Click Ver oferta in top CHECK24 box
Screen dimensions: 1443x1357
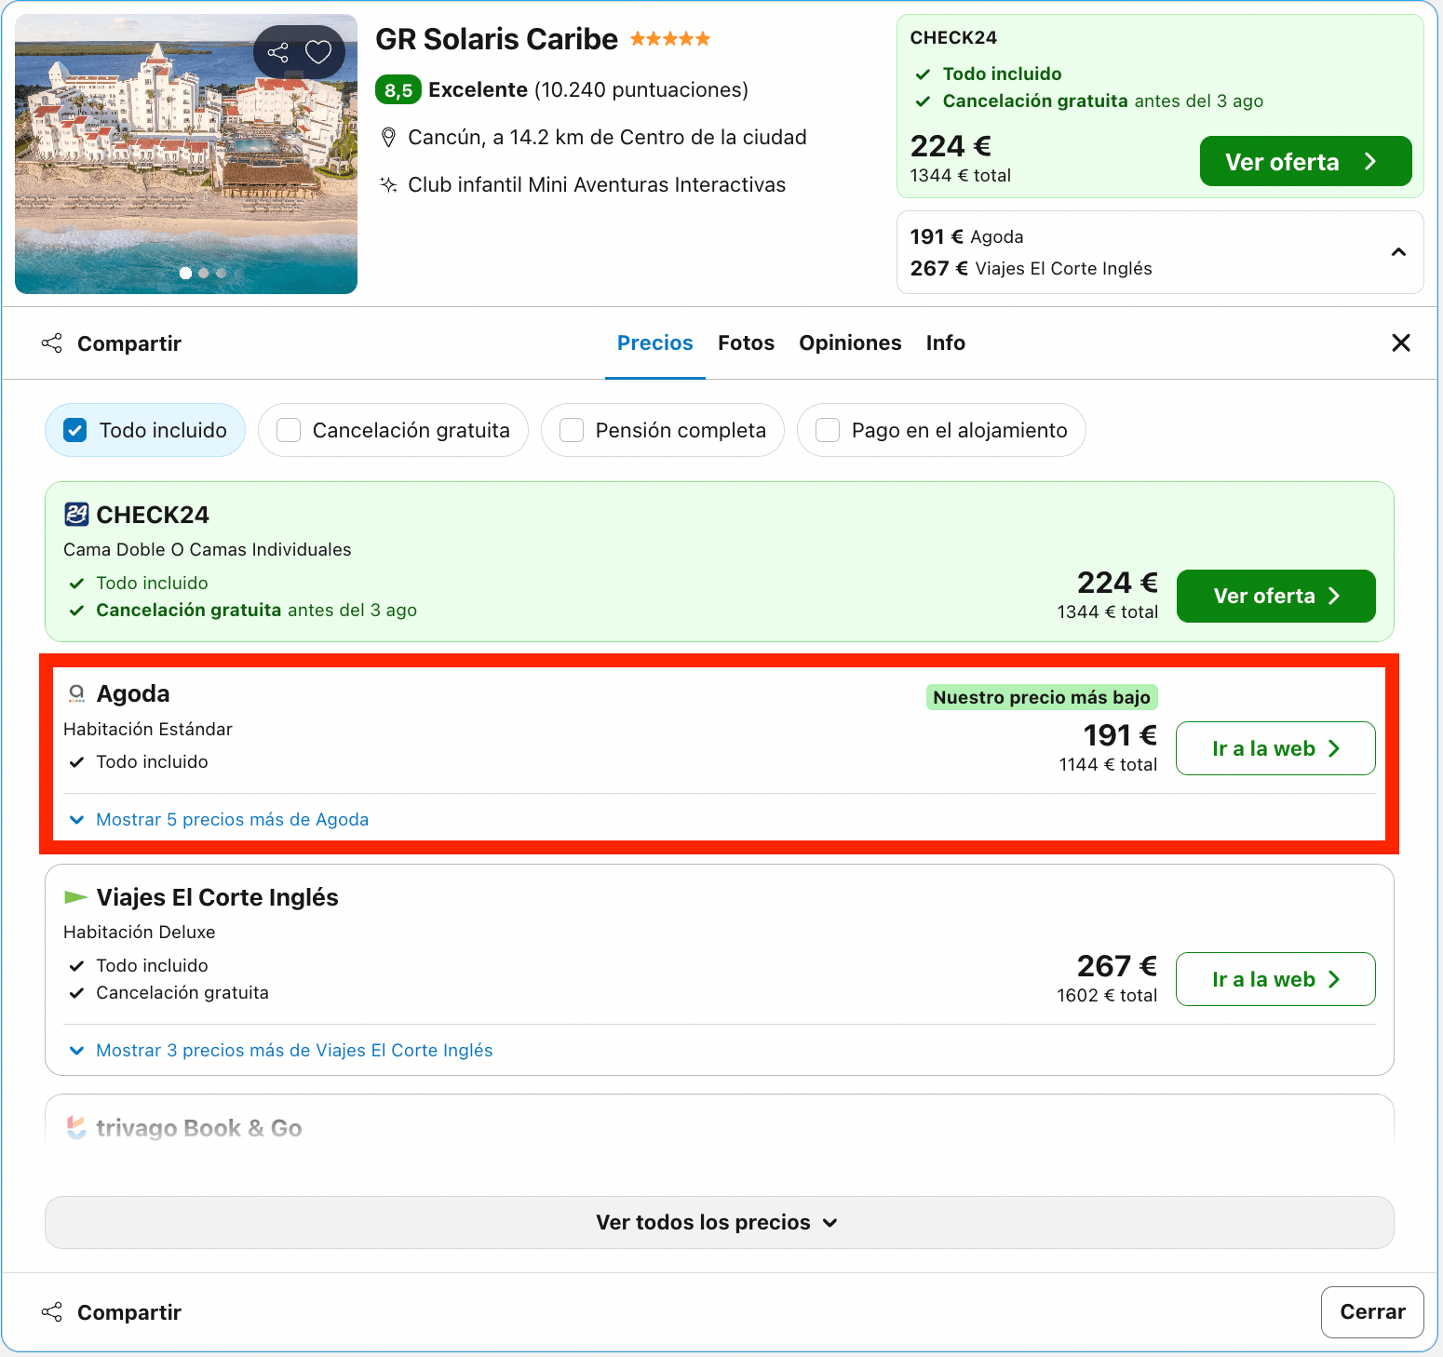(1305, 161)
